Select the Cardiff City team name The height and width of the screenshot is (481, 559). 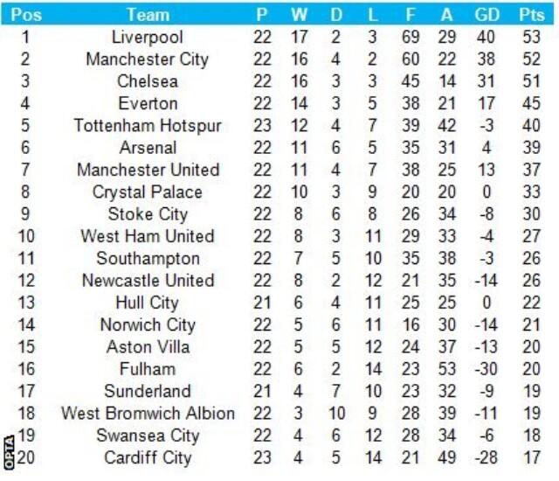click(148, 457)
